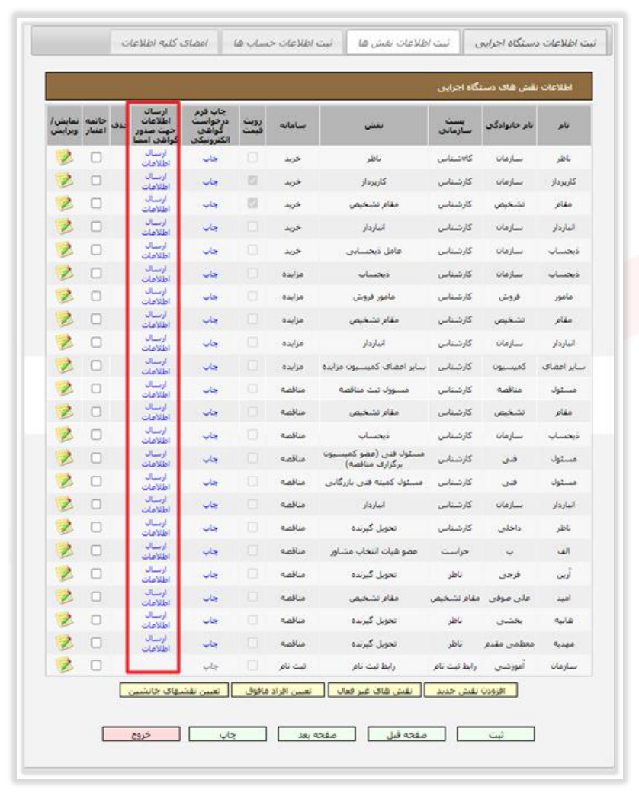
Task: Edit the عامل ذیحسابی role row
Action: tap(64, 250)
